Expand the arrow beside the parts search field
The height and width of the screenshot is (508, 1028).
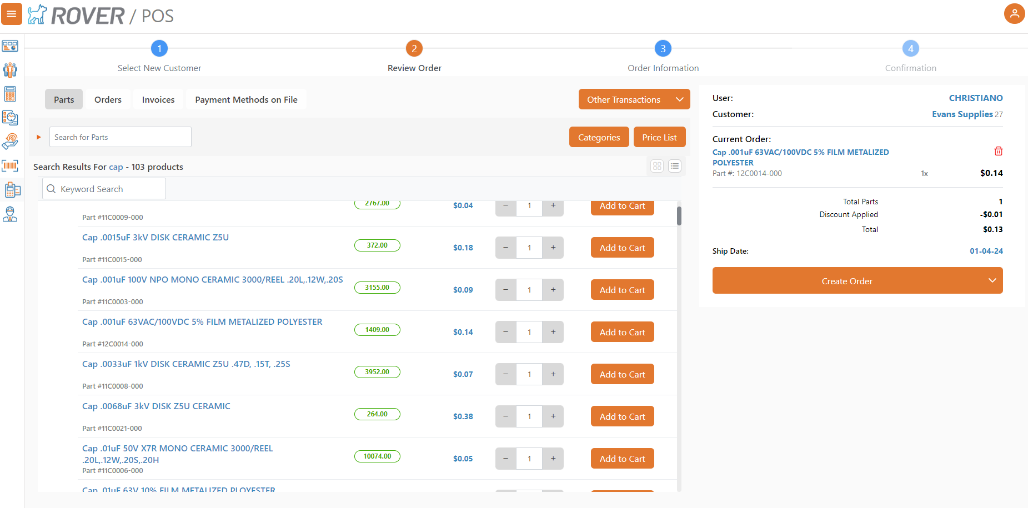(38, 137)
